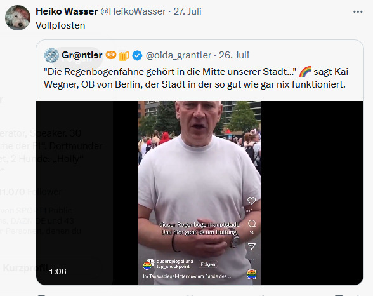Click the blue verified badge

137,55
